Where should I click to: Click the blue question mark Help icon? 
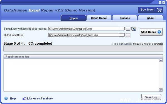click(x=6, y=98)
